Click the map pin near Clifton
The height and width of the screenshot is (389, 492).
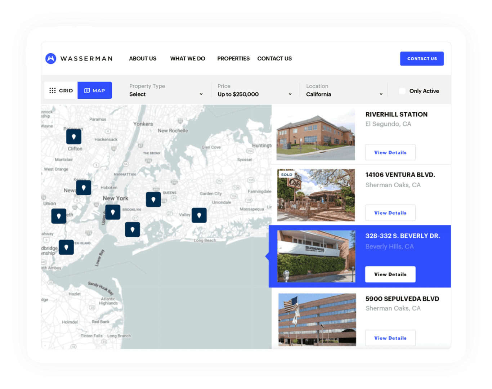74,137
